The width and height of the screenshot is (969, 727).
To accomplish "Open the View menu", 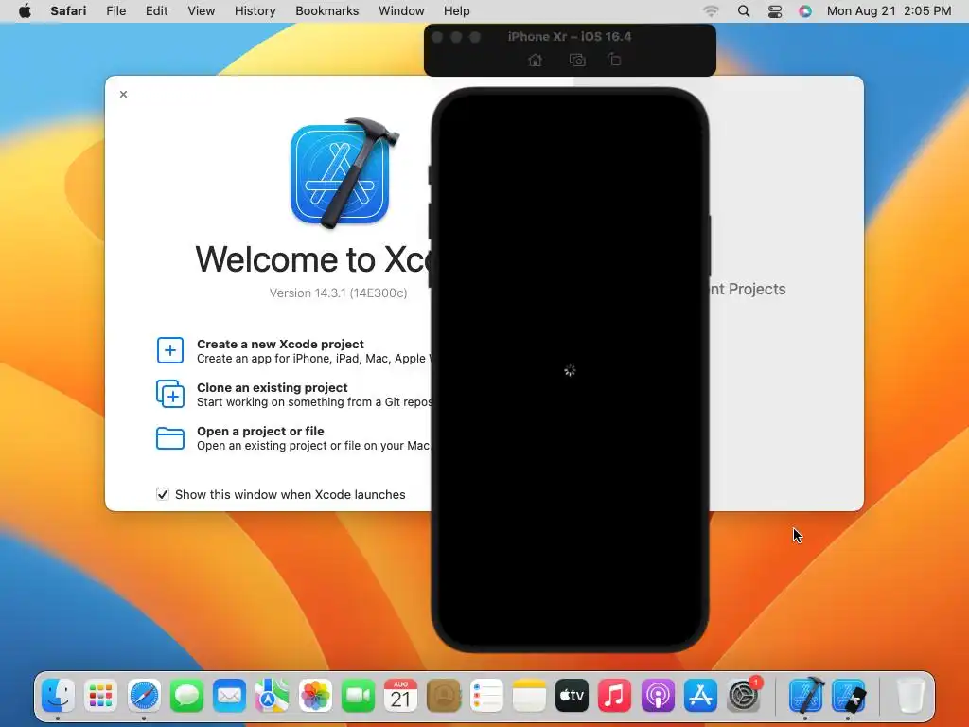I will [201, 10].
